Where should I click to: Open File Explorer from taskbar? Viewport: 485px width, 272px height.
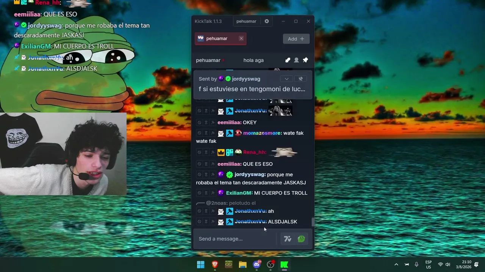click(x=242, y=264)
